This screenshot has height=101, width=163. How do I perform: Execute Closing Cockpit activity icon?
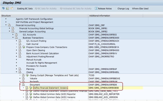pos(27,75)
